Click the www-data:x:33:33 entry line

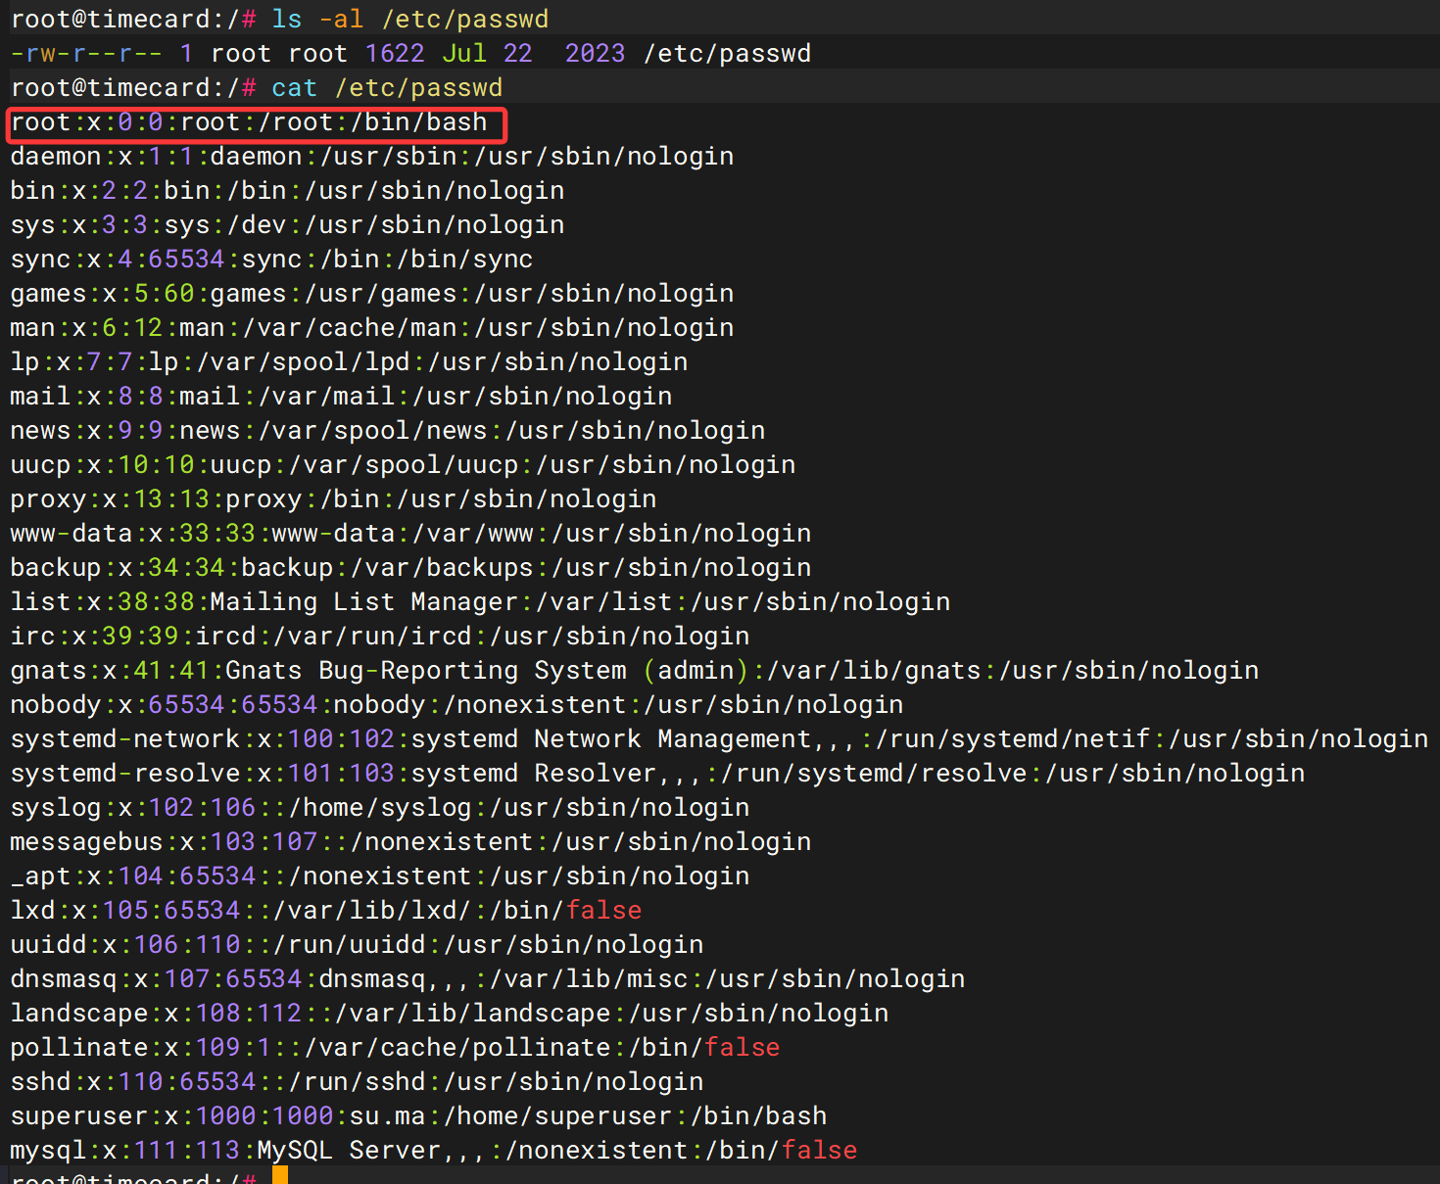[411, 533]
